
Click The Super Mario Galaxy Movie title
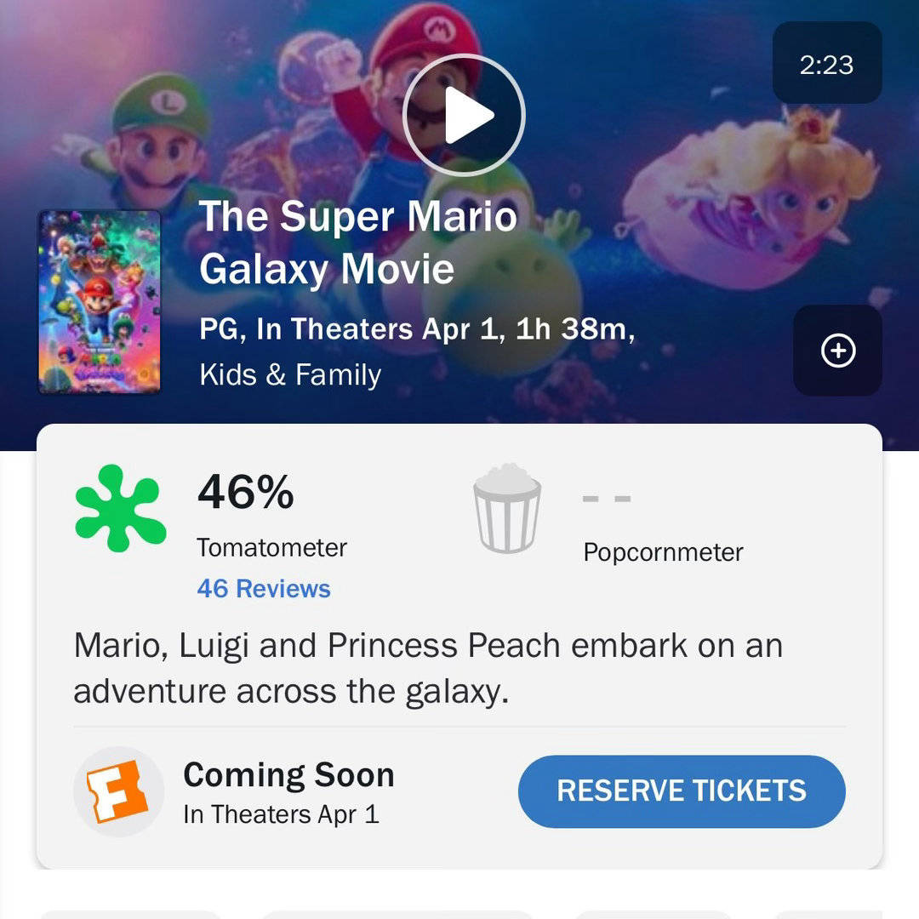point(358,243)
